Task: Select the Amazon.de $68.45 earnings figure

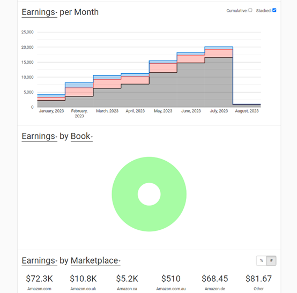Action: 215,279
